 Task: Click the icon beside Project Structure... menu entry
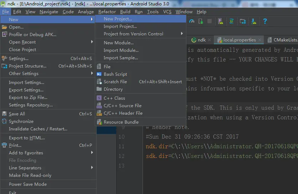[4, 66]
